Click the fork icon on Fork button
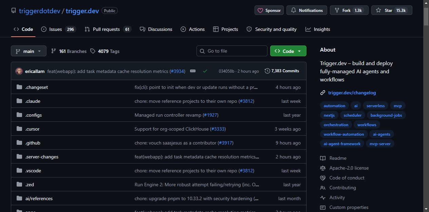The height and width of the screenshot is (212, 429). tap(337, 11)
